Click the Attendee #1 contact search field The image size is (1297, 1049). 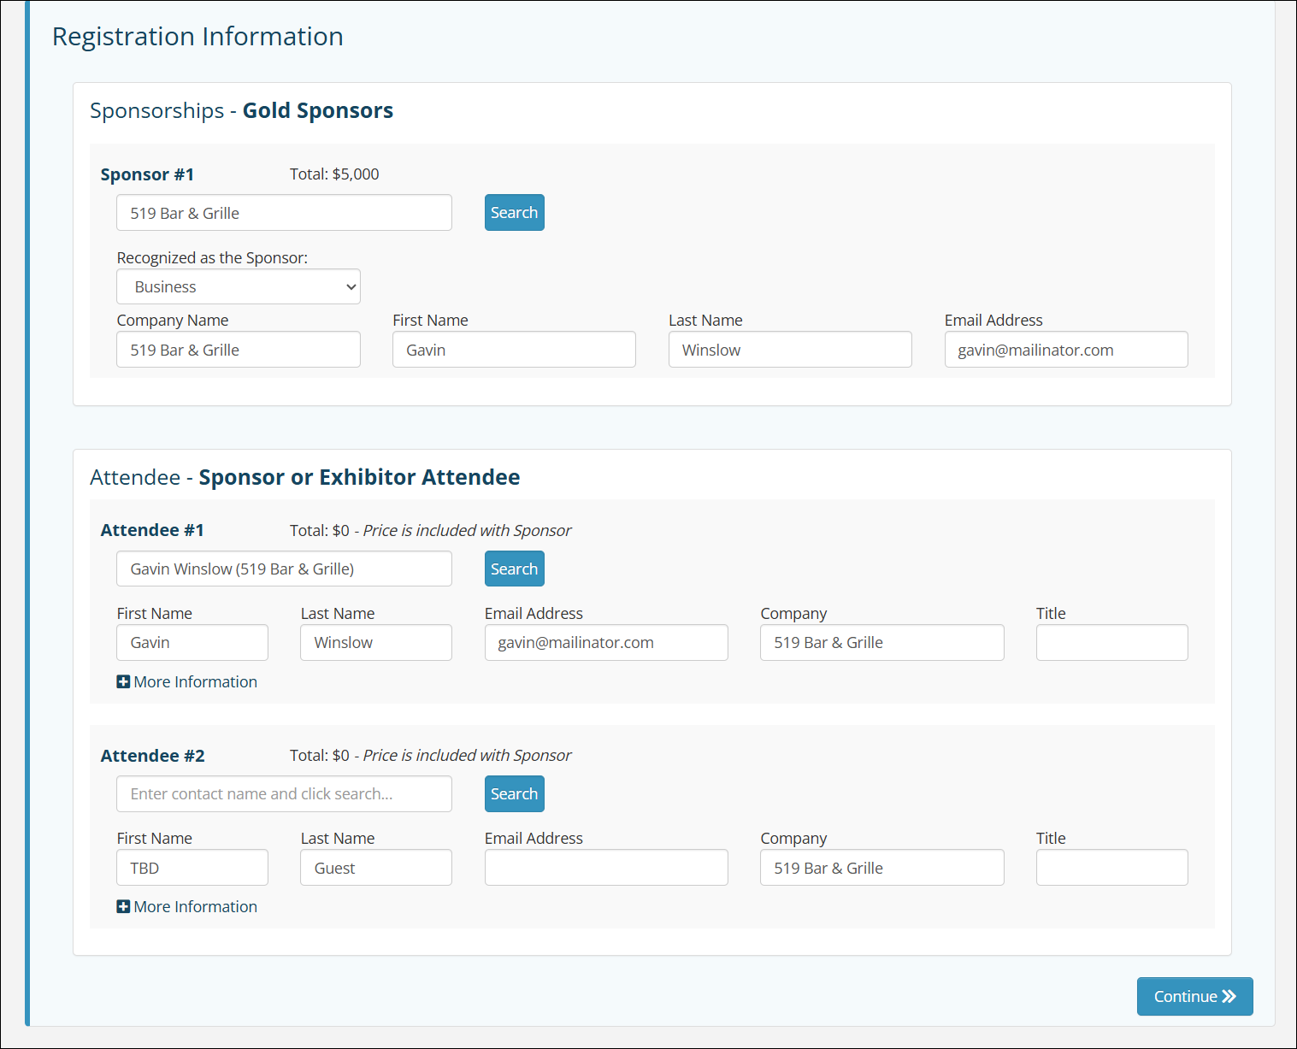tap(284, 569)
